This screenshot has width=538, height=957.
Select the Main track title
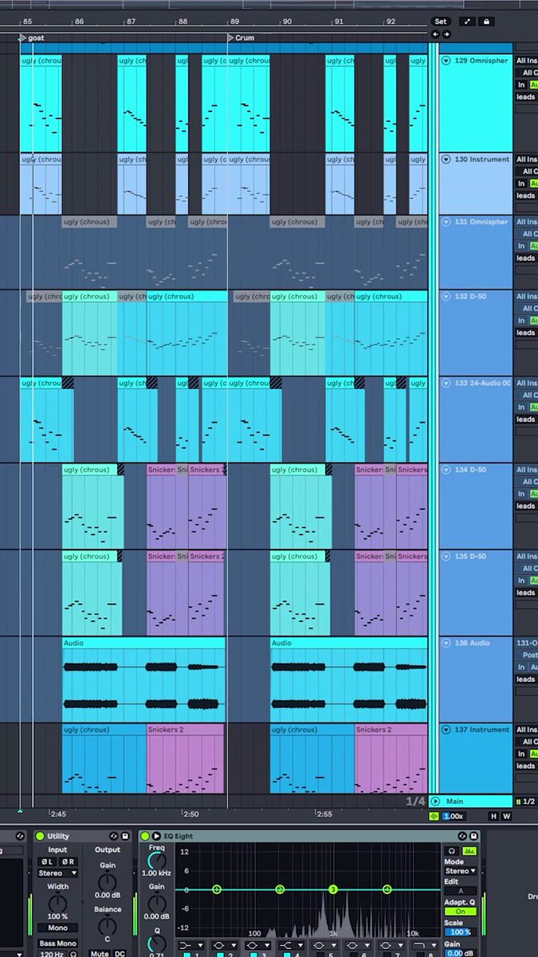[x=454, y=801]
